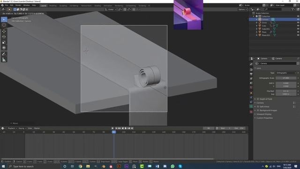Open the timeline Marker menu

tap(37, 128)
